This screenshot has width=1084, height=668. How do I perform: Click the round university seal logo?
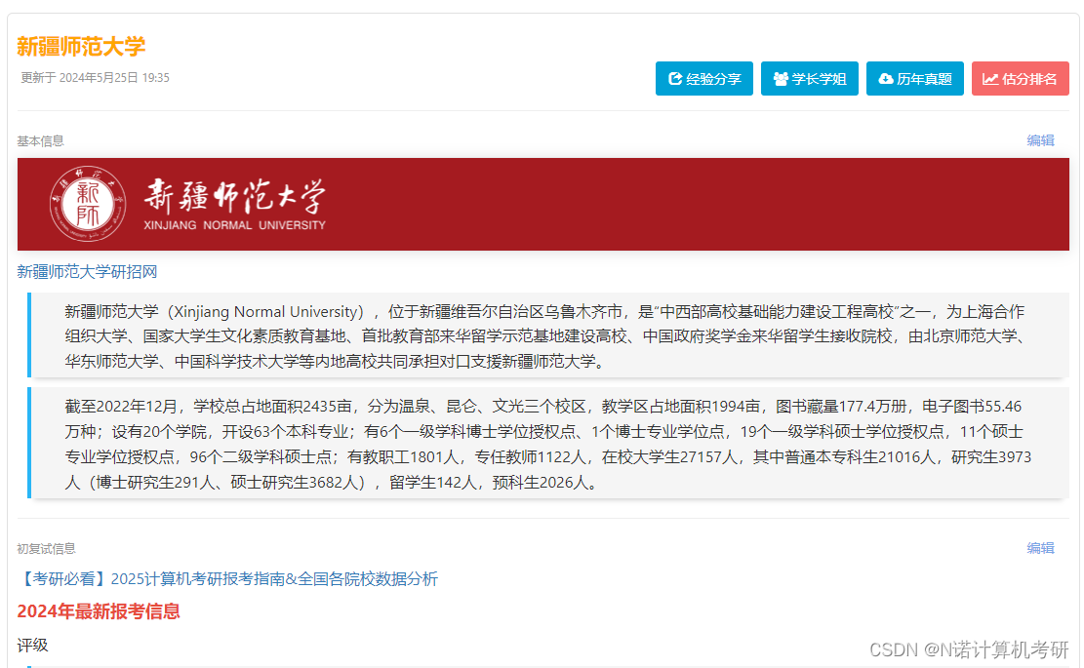pyautogui.click(x=88, y=204)
